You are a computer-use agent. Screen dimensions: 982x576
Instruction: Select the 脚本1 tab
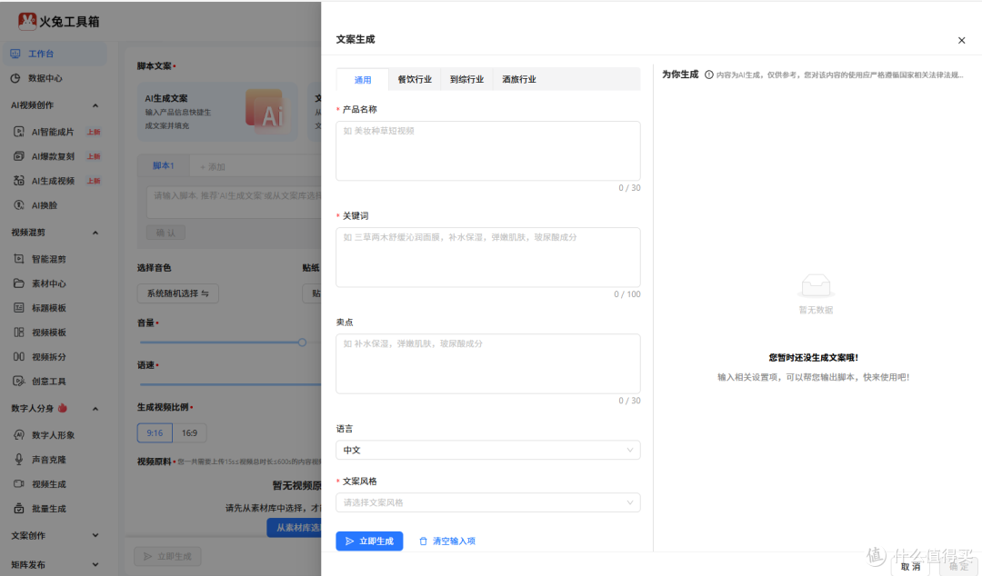(163, 166)
